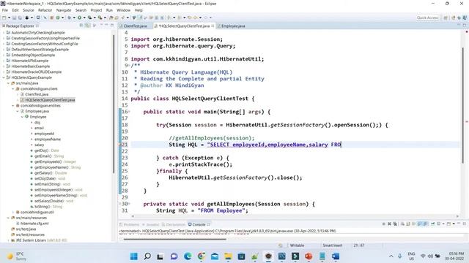Select the employeeName field in outline tree
Image resolution: width=469 pixels, height=263 pixels.
(47, 140)
